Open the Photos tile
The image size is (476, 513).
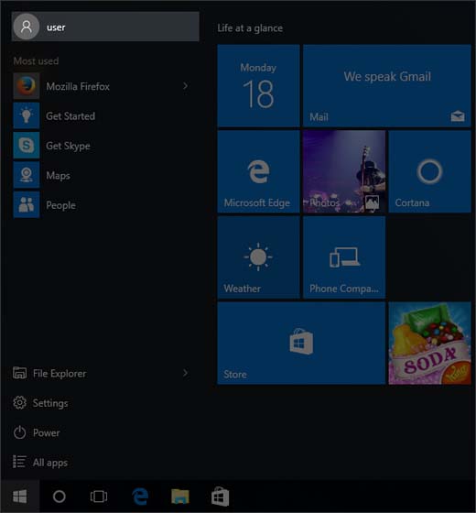[x=344, y=171]
